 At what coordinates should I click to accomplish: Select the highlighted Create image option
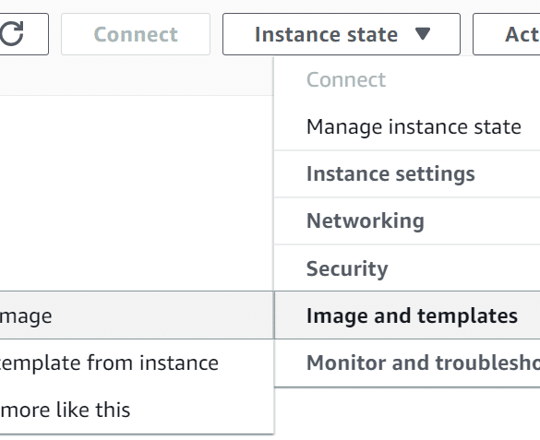pos(137,315)
